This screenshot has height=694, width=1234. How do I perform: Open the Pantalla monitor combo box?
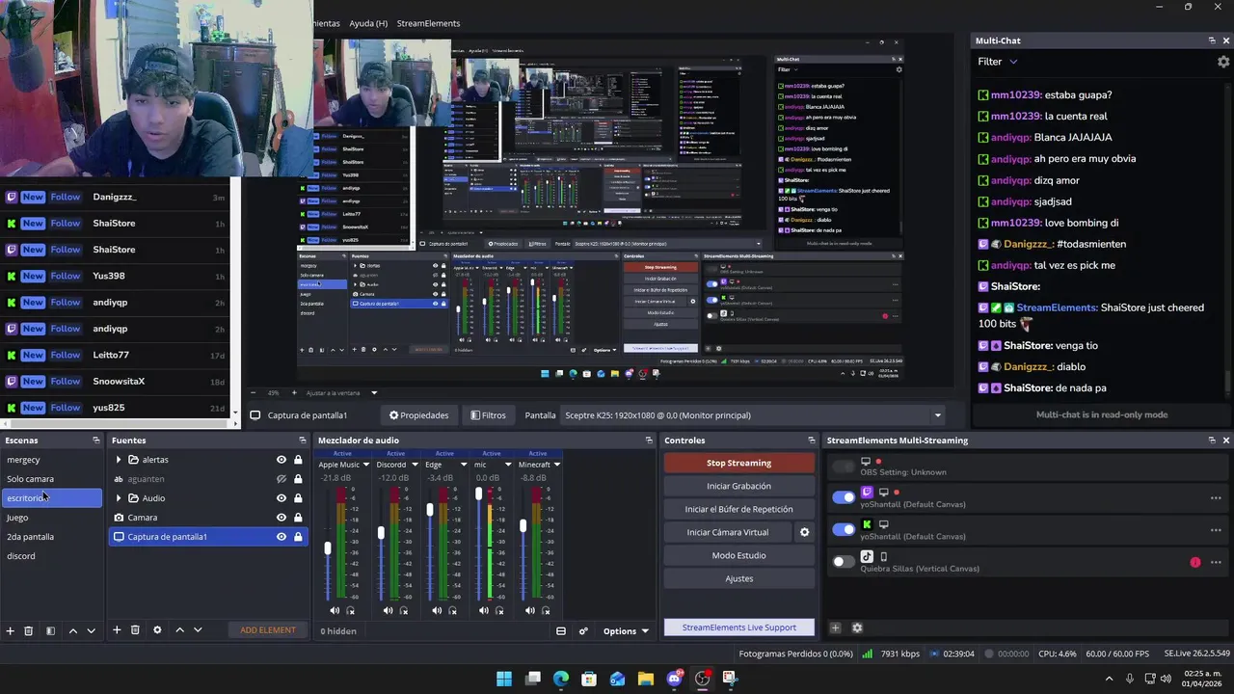click(x=753, y=415)
